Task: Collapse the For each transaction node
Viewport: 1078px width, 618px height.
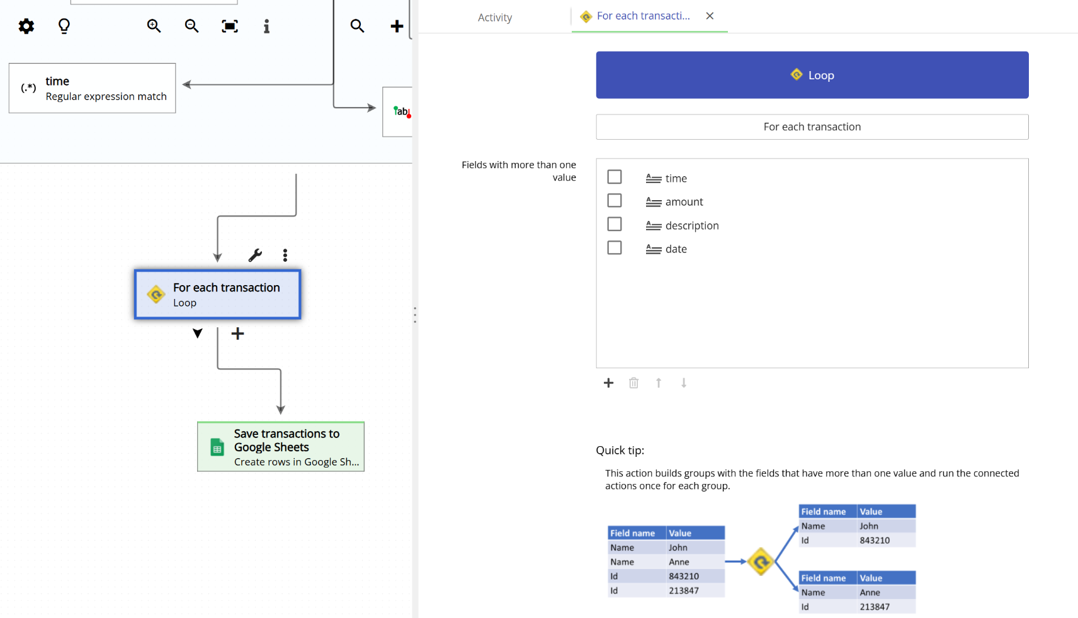Action: point(197,333)
